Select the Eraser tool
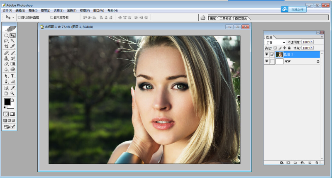The width and height of the screenshot is (332, 178). point(6,64)
